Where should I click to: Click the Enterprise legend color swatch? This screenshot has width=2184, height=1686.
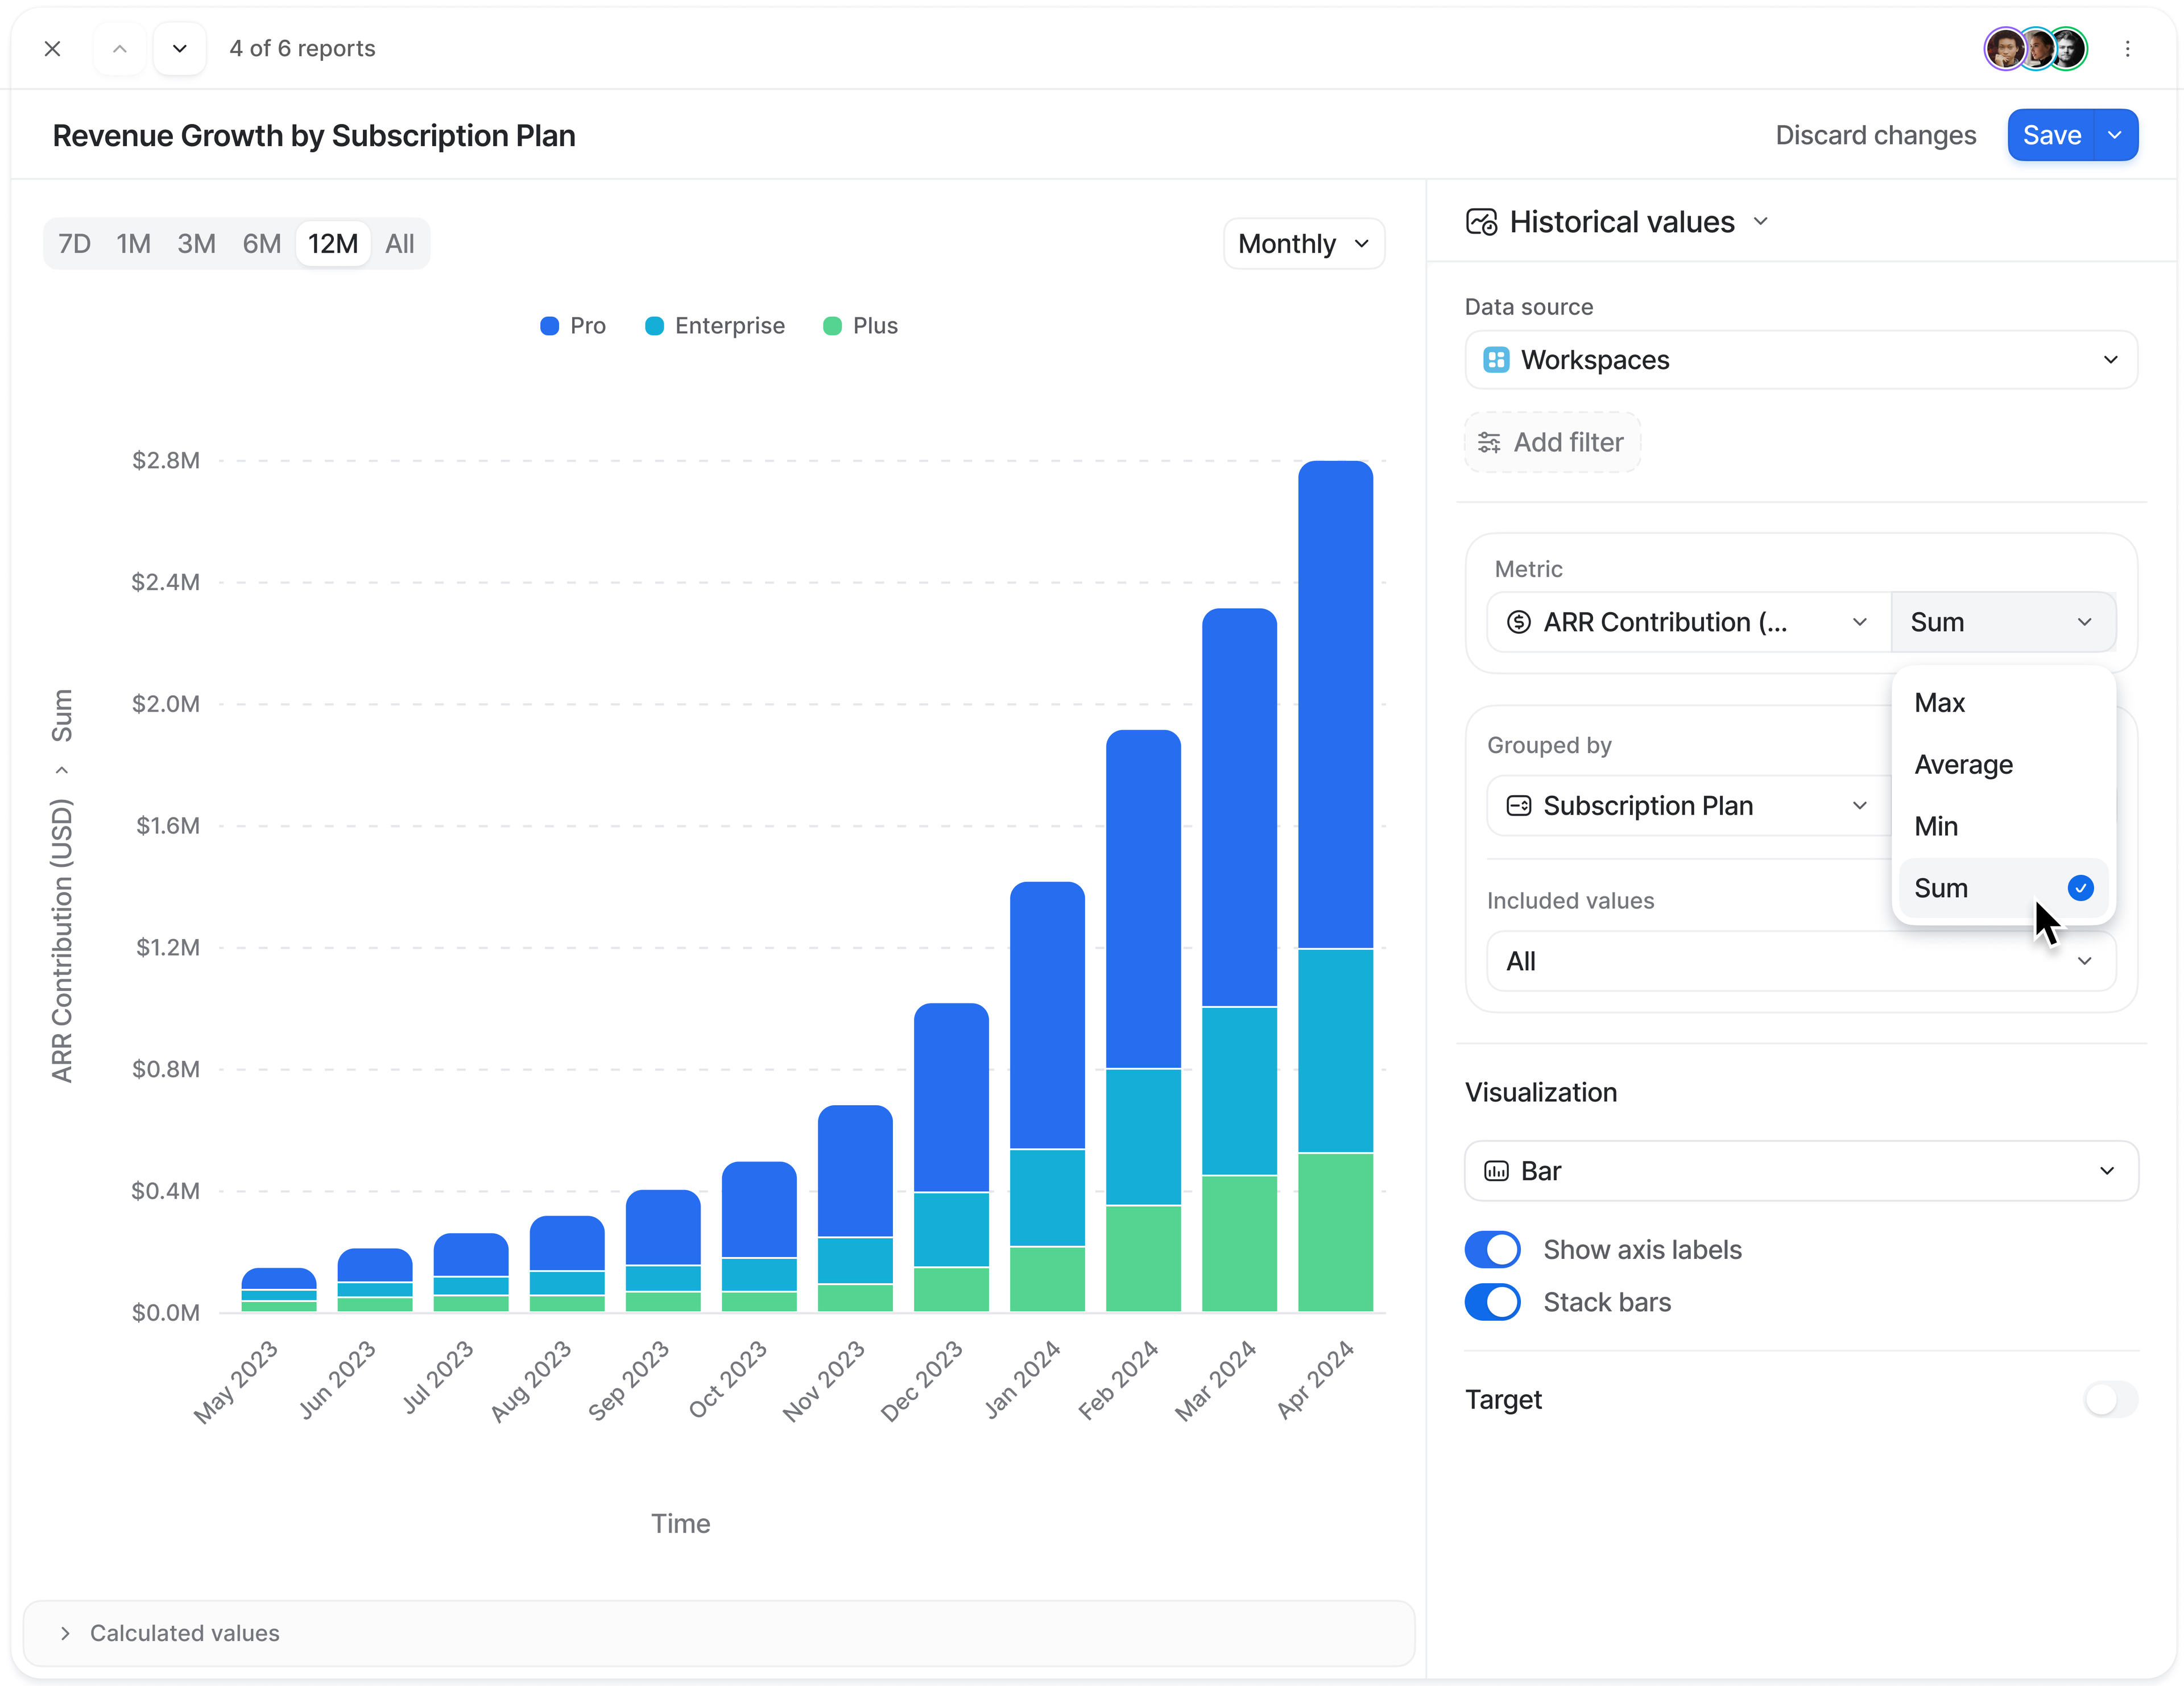click(x=654, y=326)
